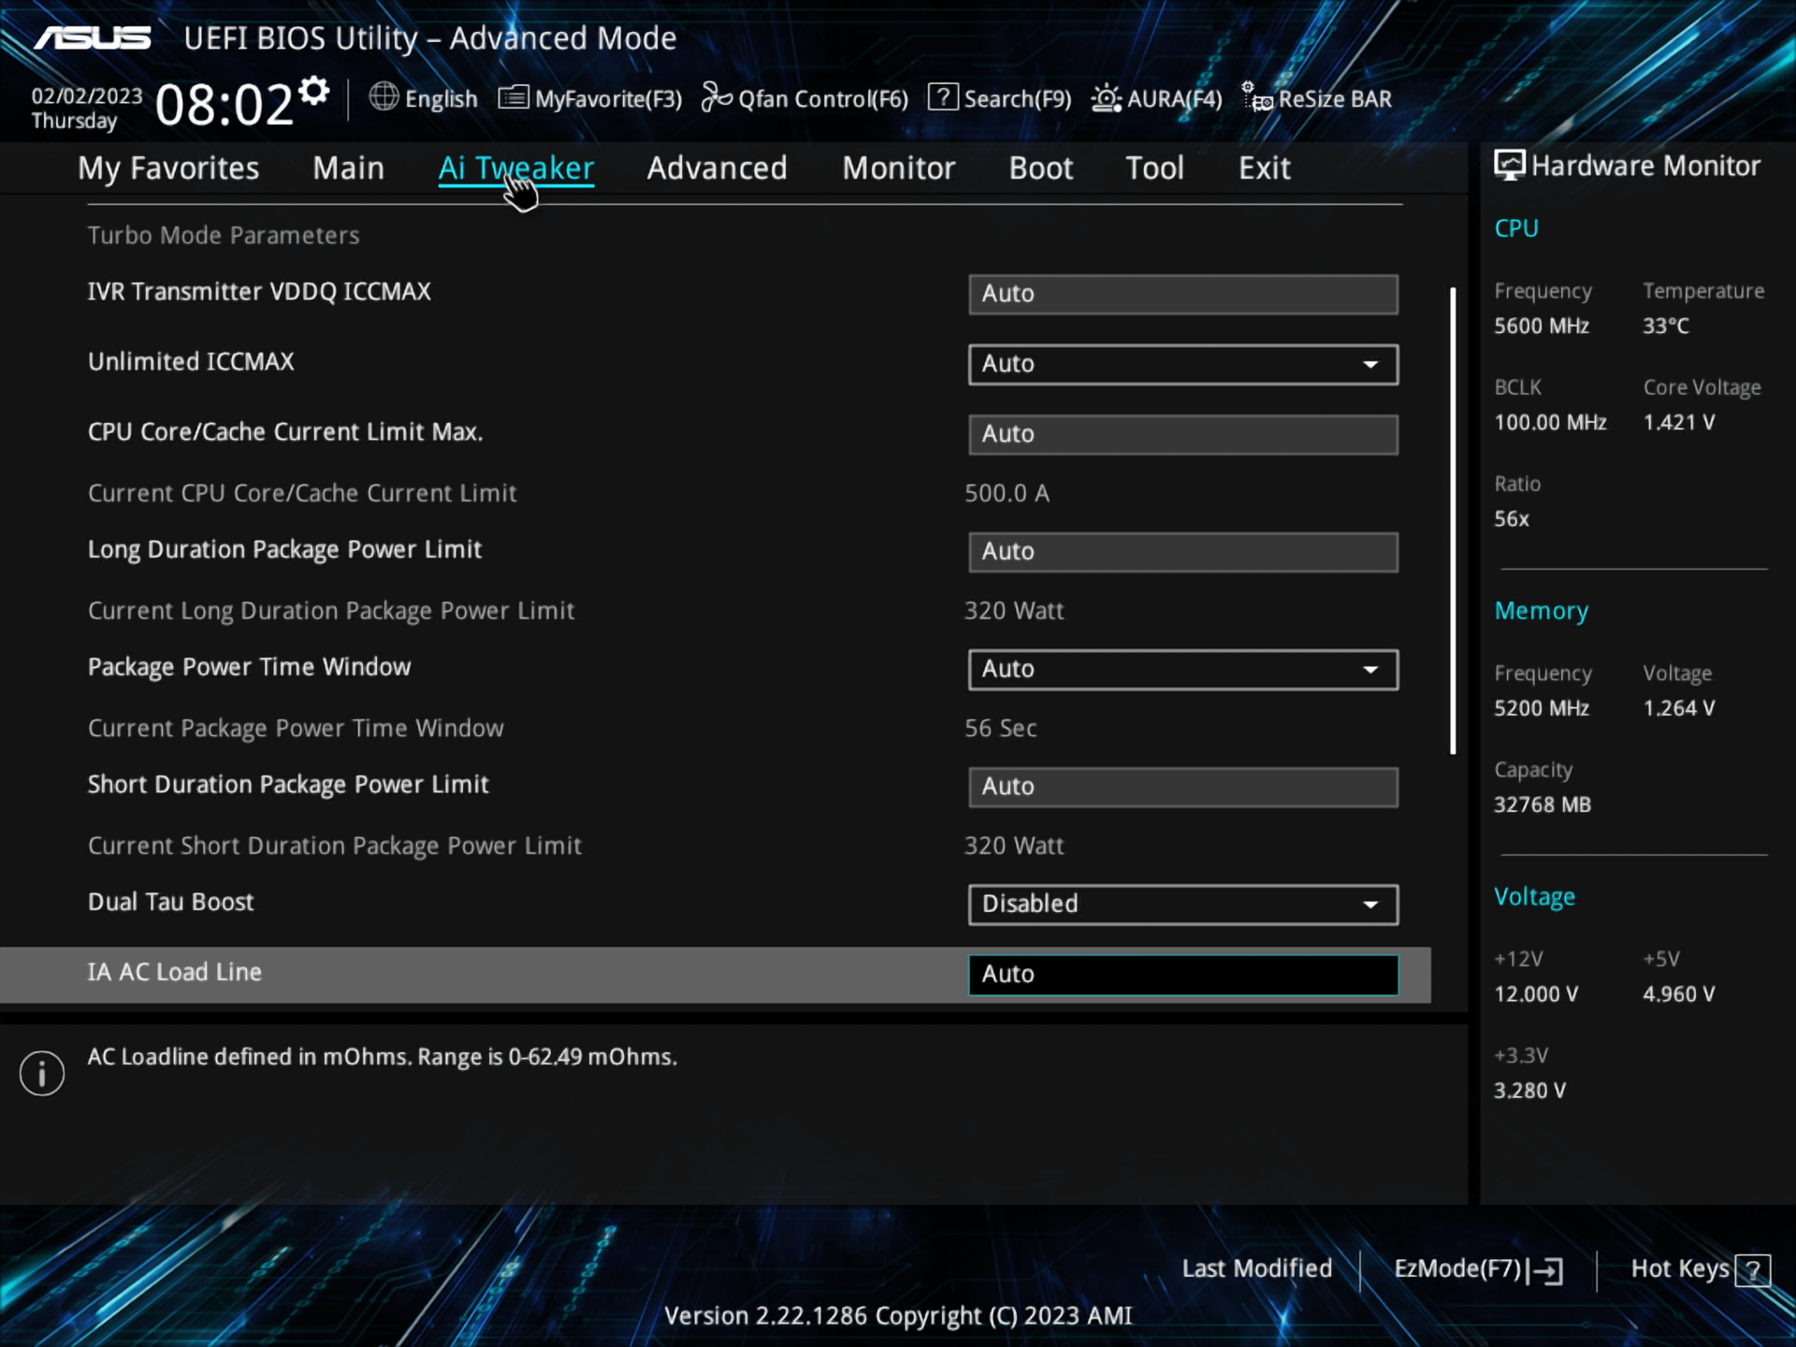Click the ASUS logo
This screenshot has height=1347, width=1796.
pos(93,37)
